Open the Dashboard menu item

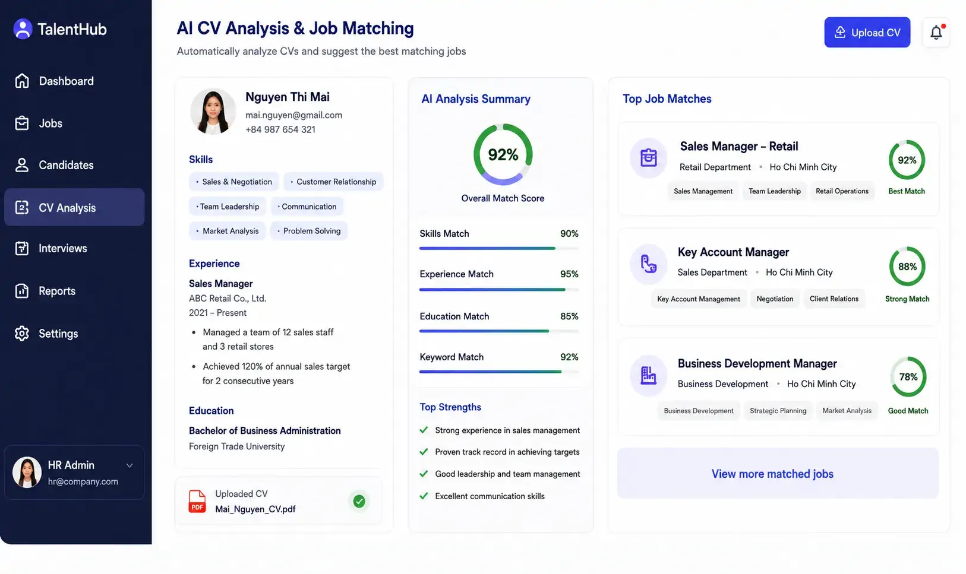click(74, 81)
